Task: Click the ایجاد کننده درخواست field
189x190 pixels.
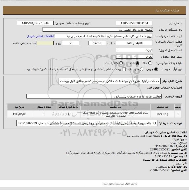Action: pos(104,36)
